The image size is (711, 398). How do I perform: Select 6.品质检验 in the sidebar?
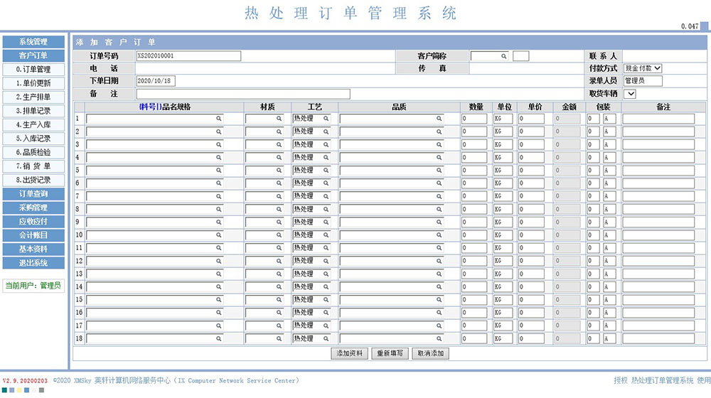[33, 153]
